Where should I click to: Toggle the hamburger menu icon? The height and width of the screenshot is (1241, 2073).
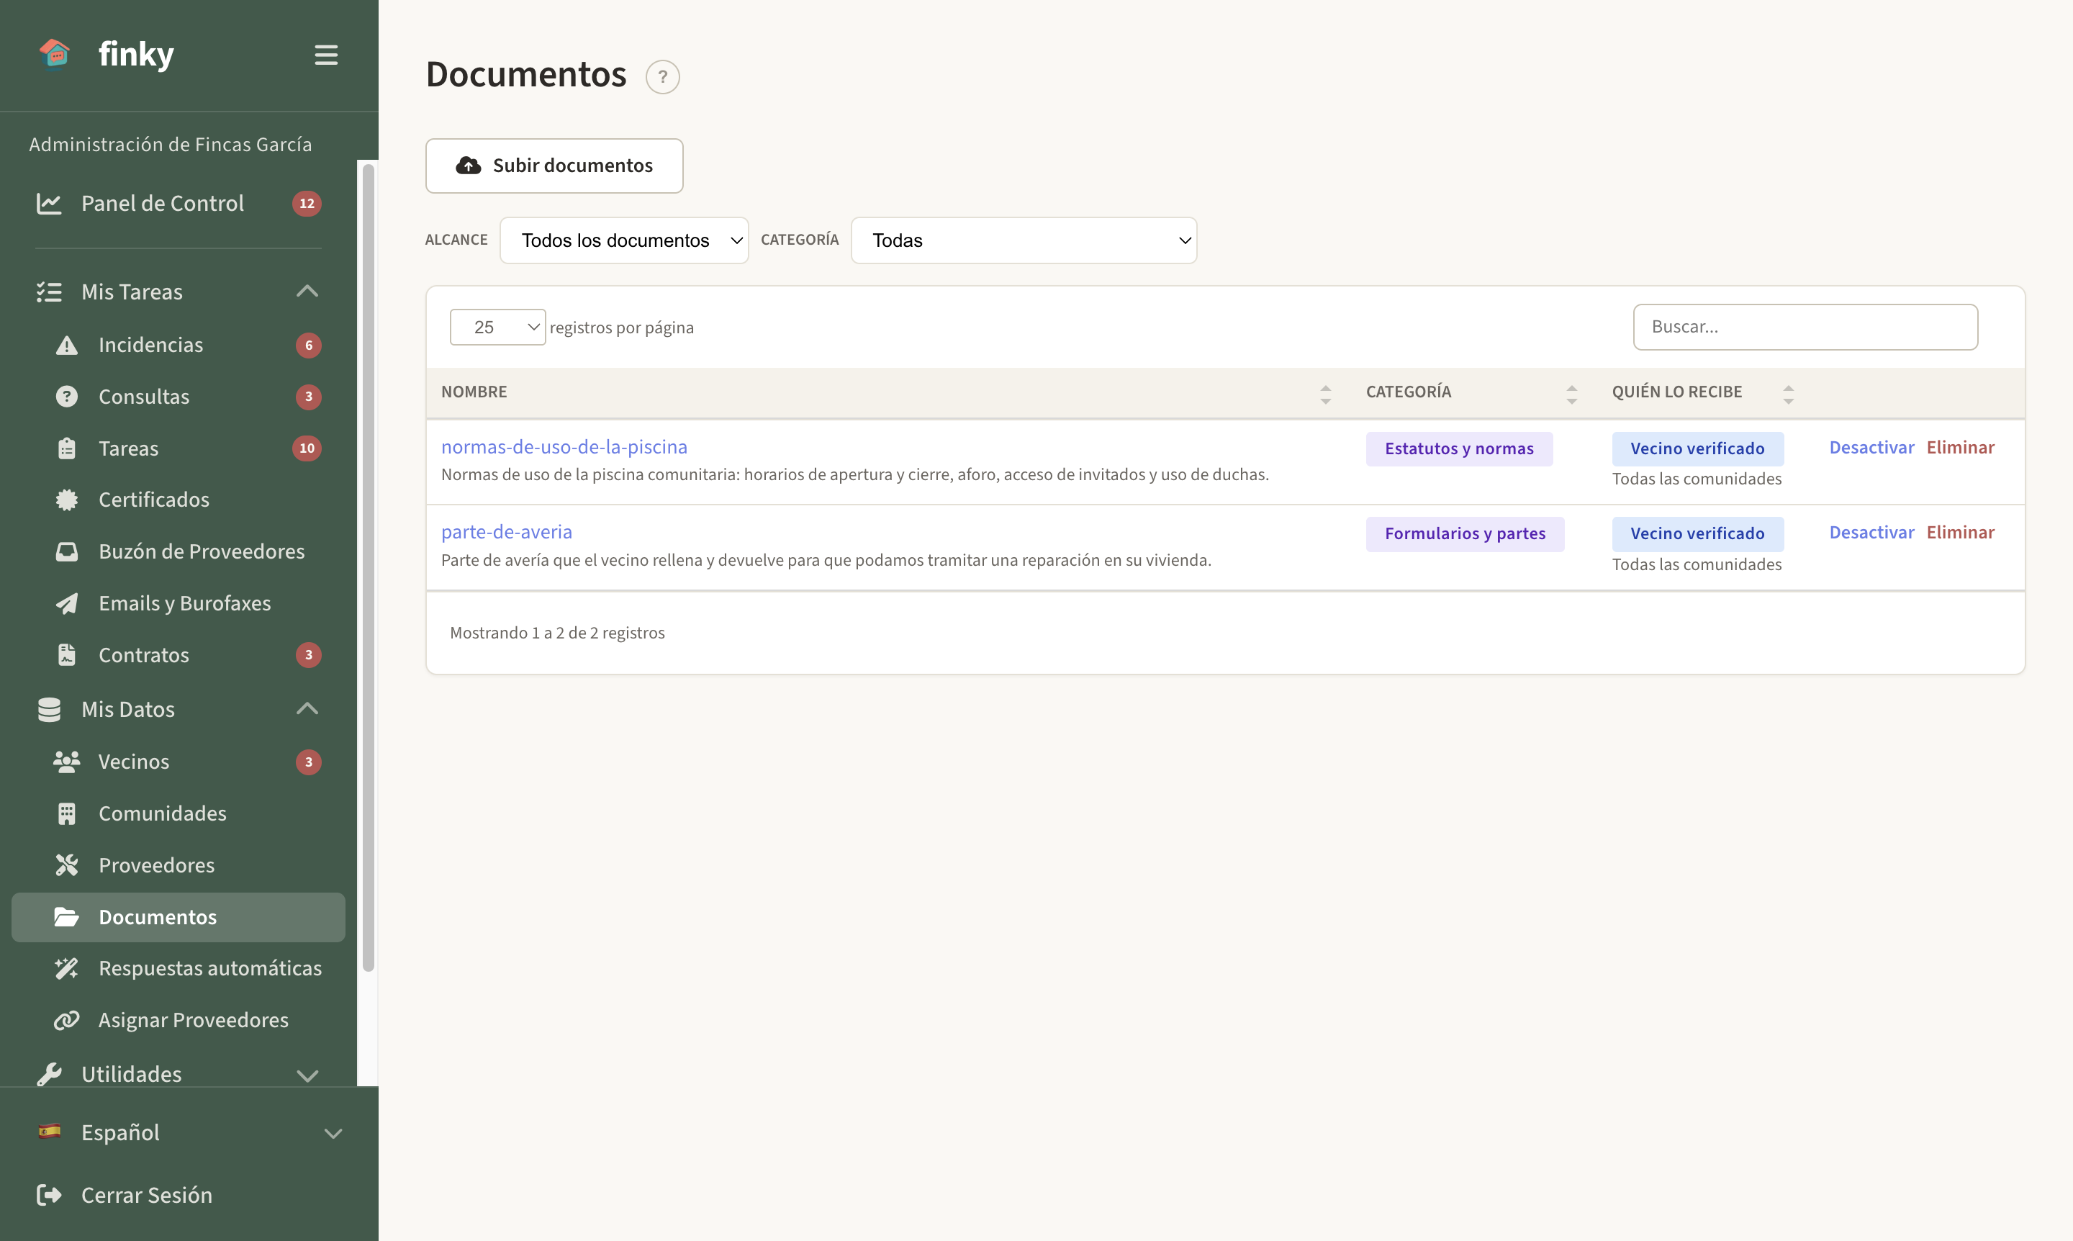326,55
